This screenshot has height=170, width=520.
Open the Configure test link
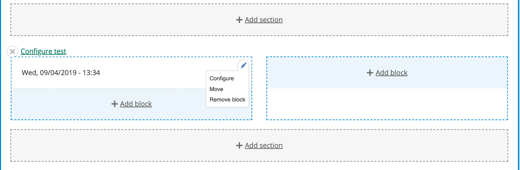pyautogui.click(x=43, y=52)
